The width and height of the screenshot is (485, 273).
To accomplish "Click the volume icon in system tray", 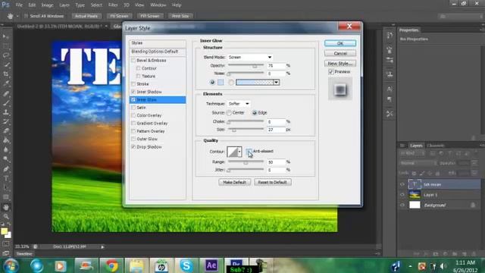I will [443, 266].
